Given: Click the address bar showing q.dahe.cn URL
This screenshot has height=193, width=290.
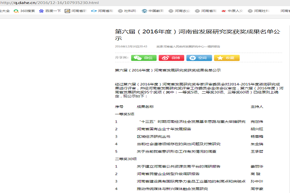Looking at the screenshot, I should 72,3.
